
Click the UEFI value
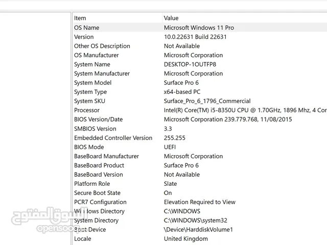(170, 147)
